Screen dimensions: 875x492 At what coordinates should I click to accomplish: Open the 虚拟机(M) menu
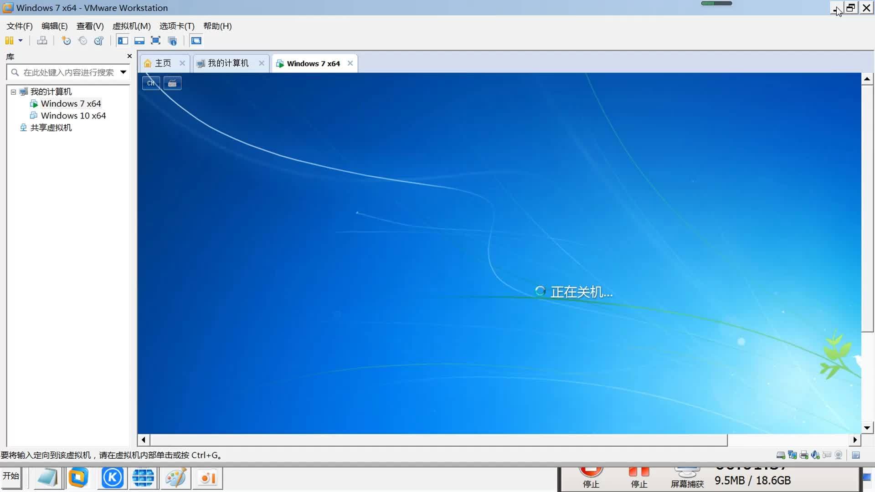coord(131,26)
